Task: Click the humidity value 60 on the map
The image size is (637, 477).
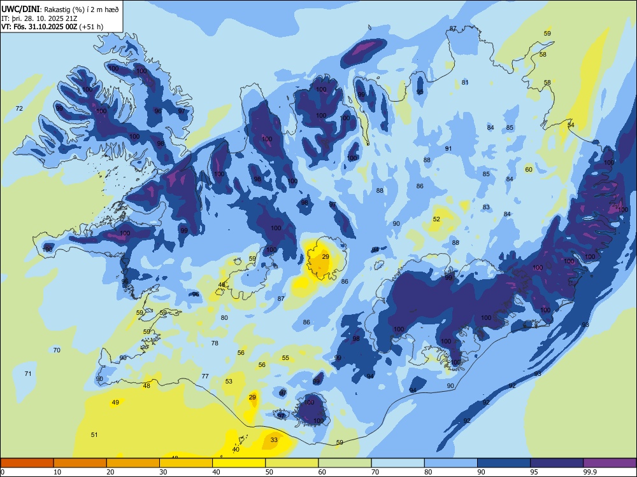Action: [x=529, y=170]
